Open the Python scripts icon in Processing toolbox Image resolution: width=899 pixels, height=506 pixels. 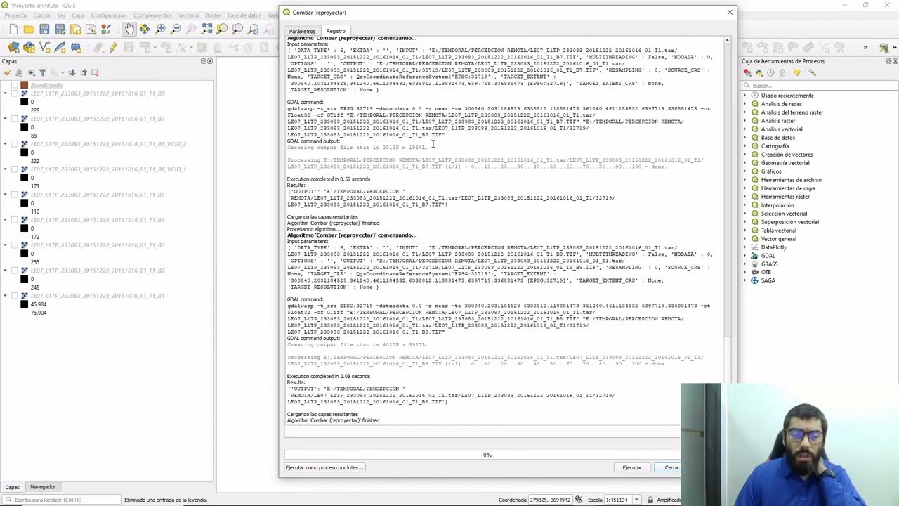coord(759,72)
